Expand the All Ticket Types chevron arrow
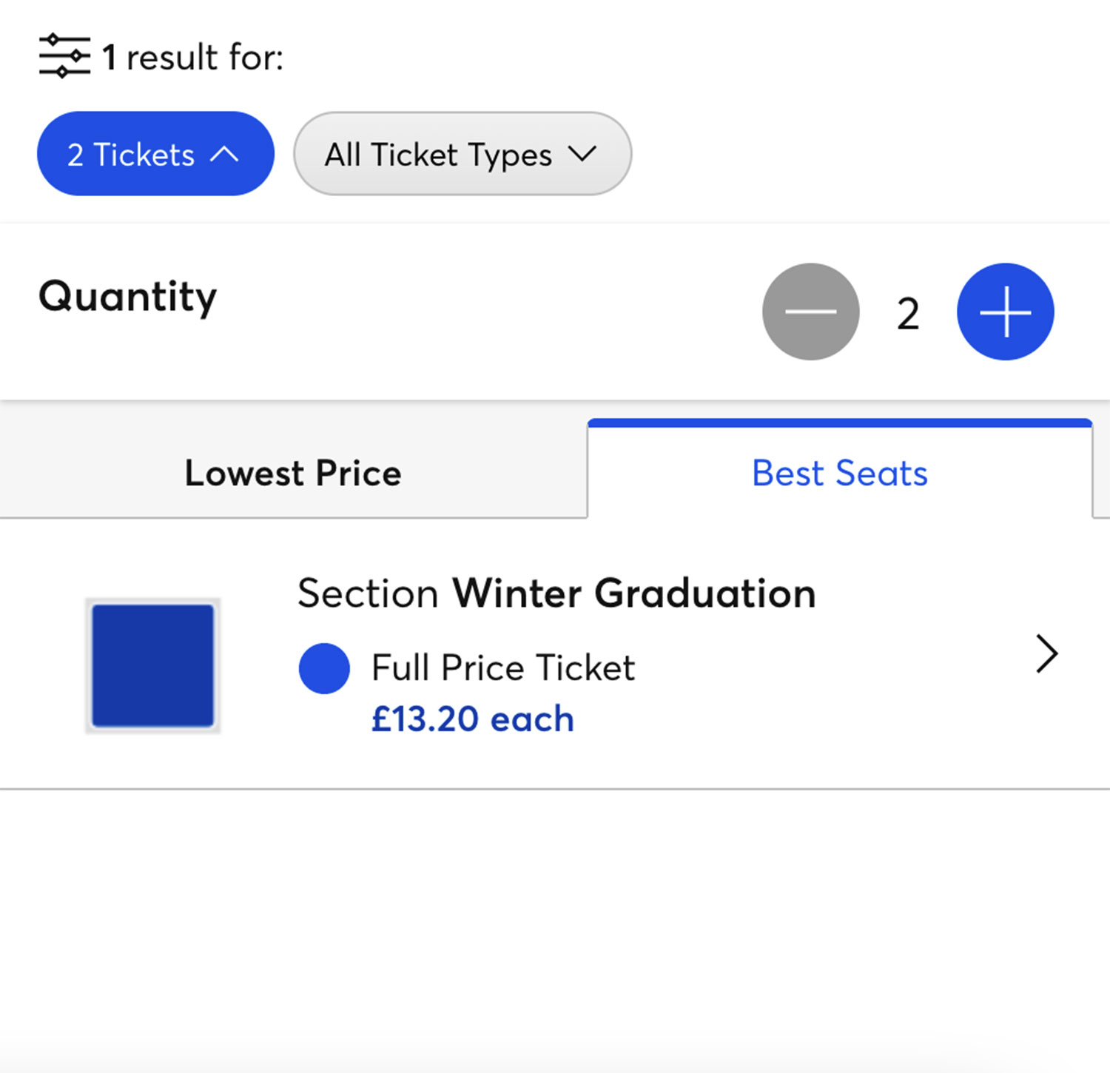 click(x=582, y=154)
